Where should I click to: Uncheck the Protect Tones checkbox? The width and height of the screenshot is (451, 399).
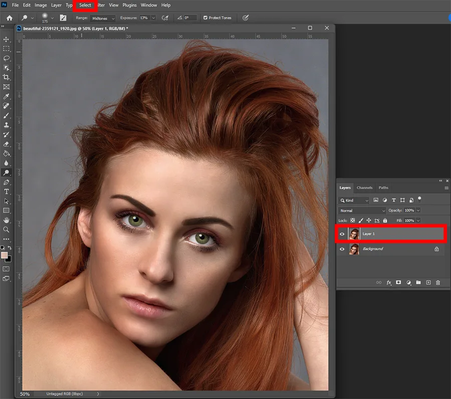[x=205, y=18]
